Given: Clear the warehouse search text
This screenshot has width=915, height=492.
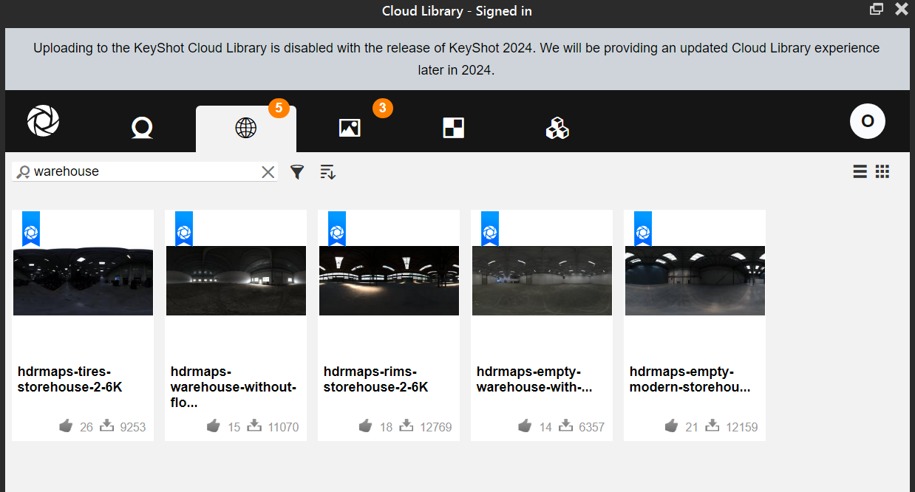Looking at the screenshot, I should point(268,172).
